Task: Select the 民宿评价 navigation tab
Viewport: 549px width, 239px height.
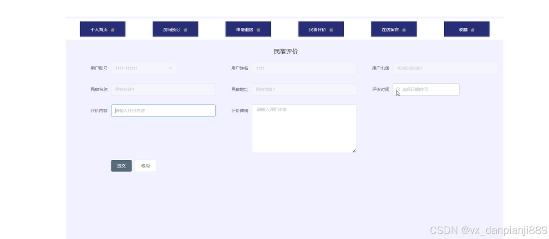Action: 321,29
